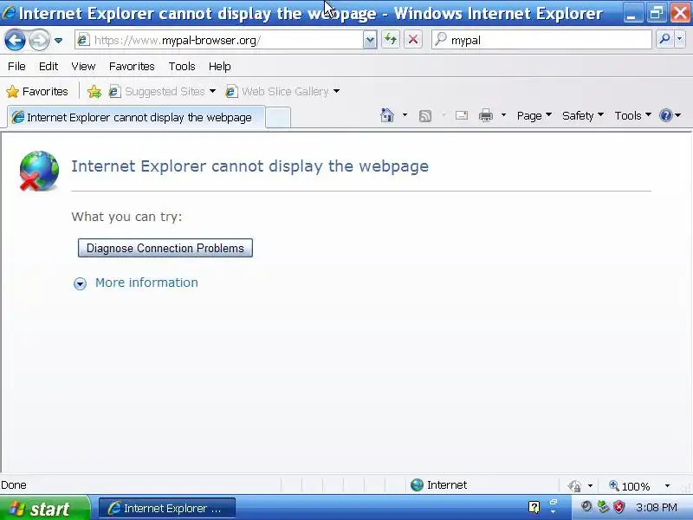Click the Windows Start button
The image size is (693, 520).
point(44,508)
